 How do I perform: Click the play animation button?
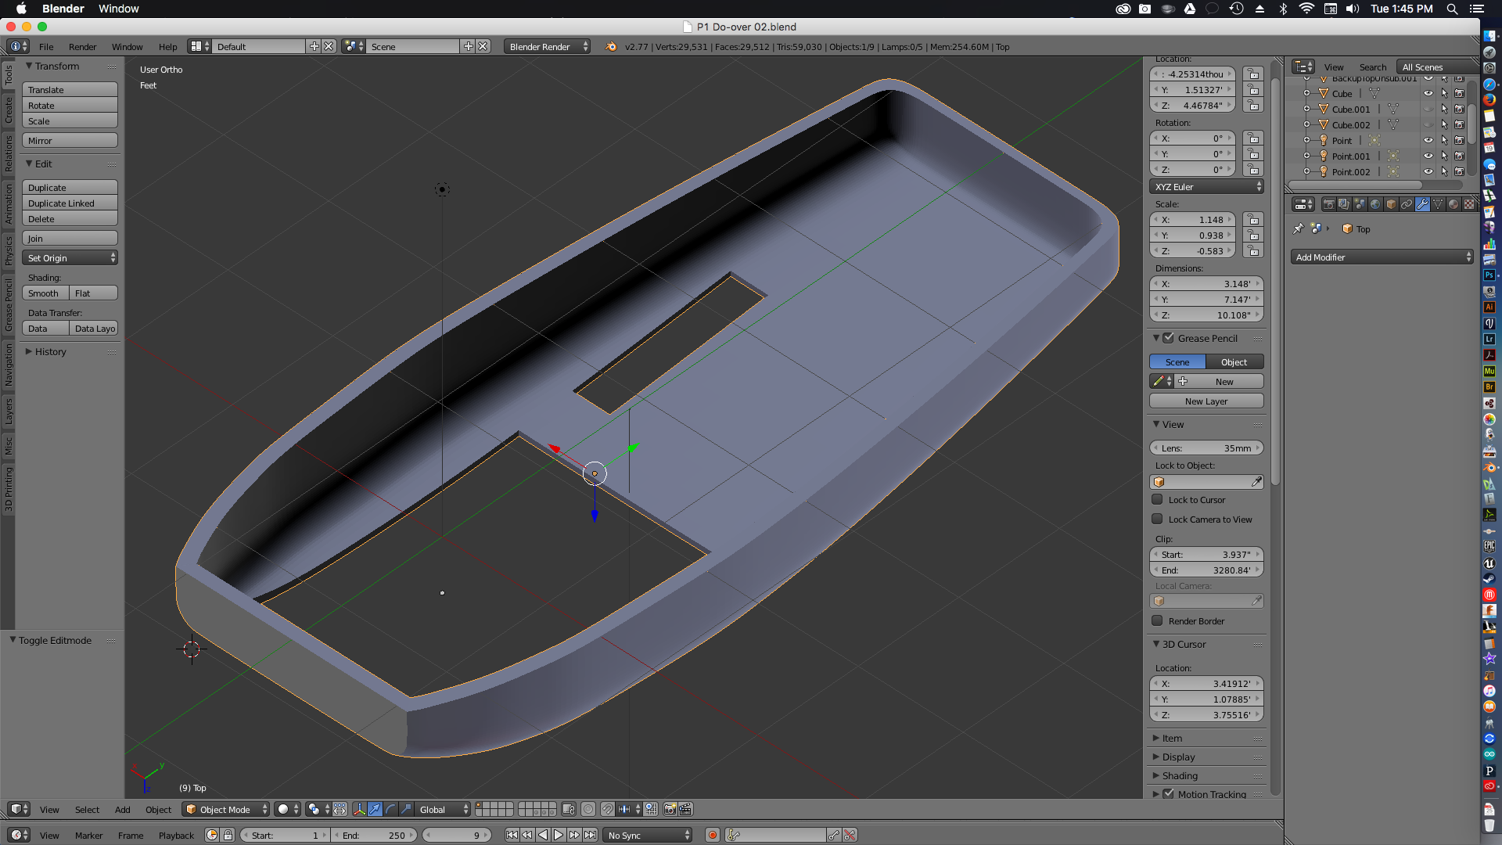click(559, 835)
